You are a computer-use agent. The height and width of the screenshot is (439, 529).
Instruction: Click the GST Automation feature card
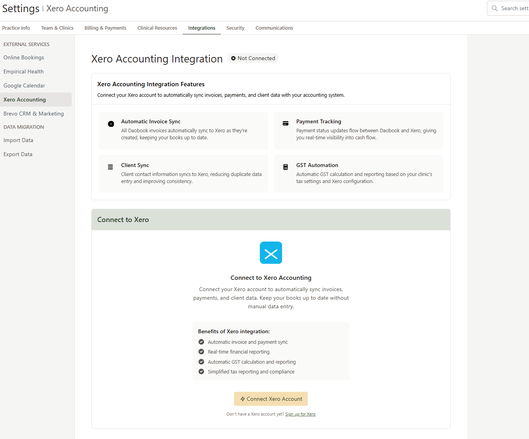(359, 174)
